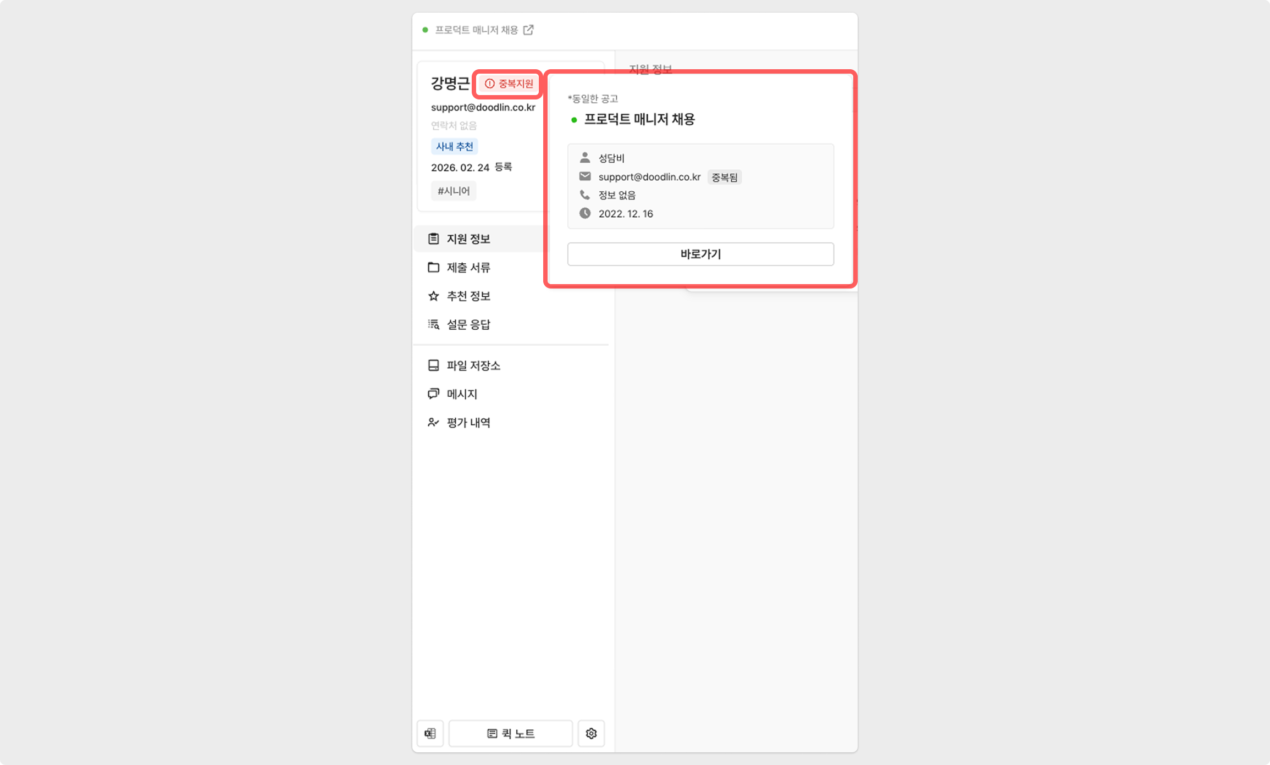Click the 추천 정보 star icon
1270x765 pixels.
pos(433,296)
